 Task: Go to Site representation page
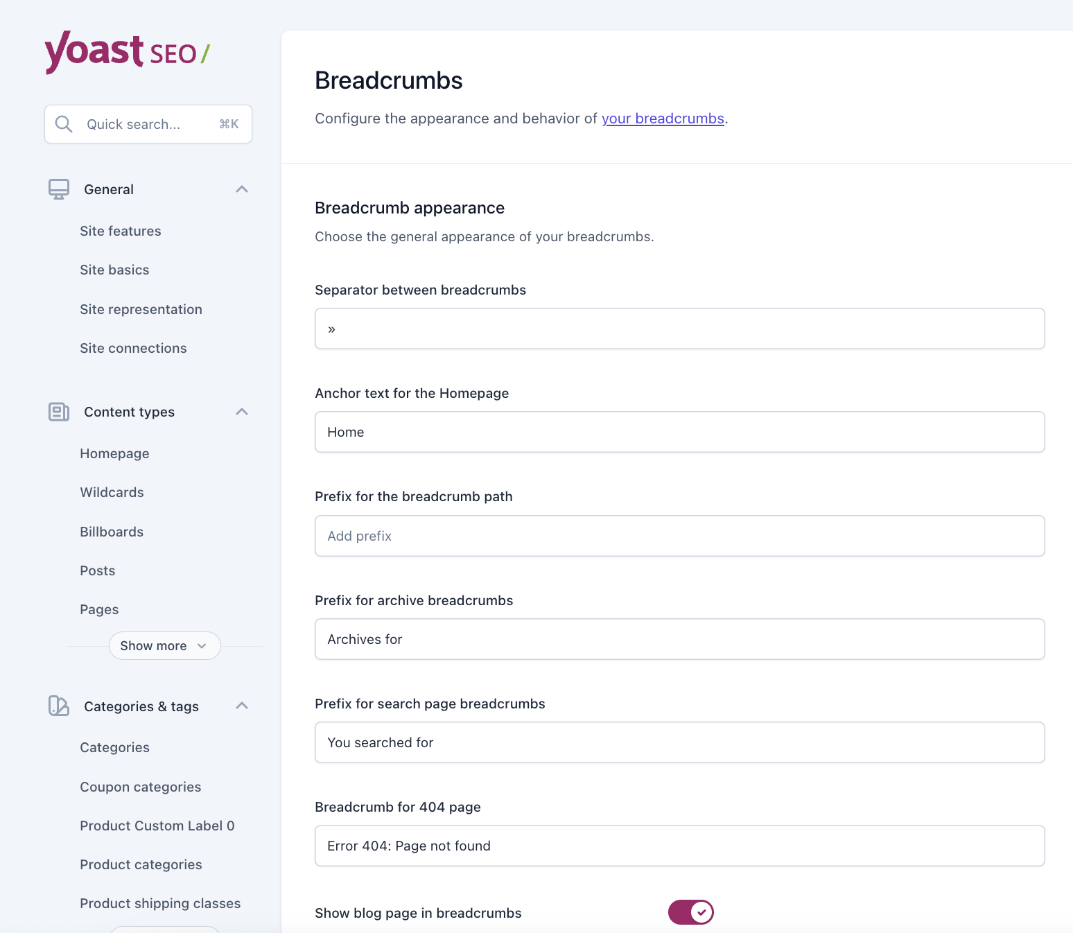[x=141, y=309]
